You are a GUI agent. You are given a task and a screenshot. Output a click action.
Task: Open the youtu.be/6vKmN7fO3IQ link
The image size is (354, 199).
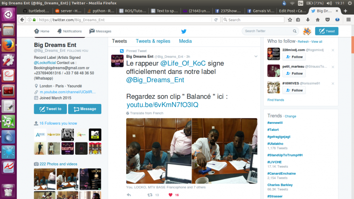pos(162,104)
